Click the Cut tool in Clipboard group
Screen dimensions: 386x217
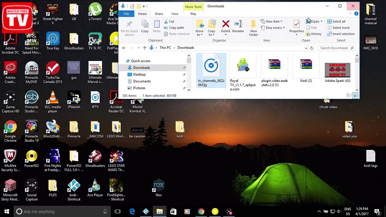pyautogui.click(x=169, y=21)
